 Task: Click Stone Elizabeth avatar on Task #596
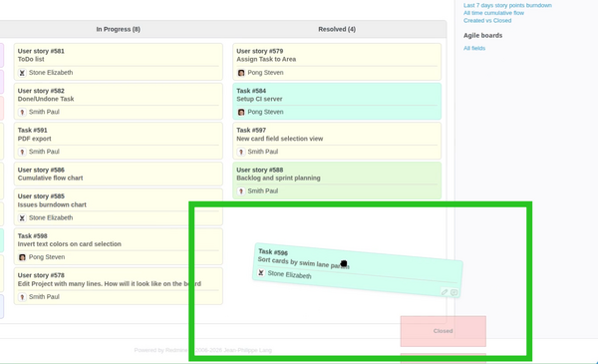click(x=261, y=272)
